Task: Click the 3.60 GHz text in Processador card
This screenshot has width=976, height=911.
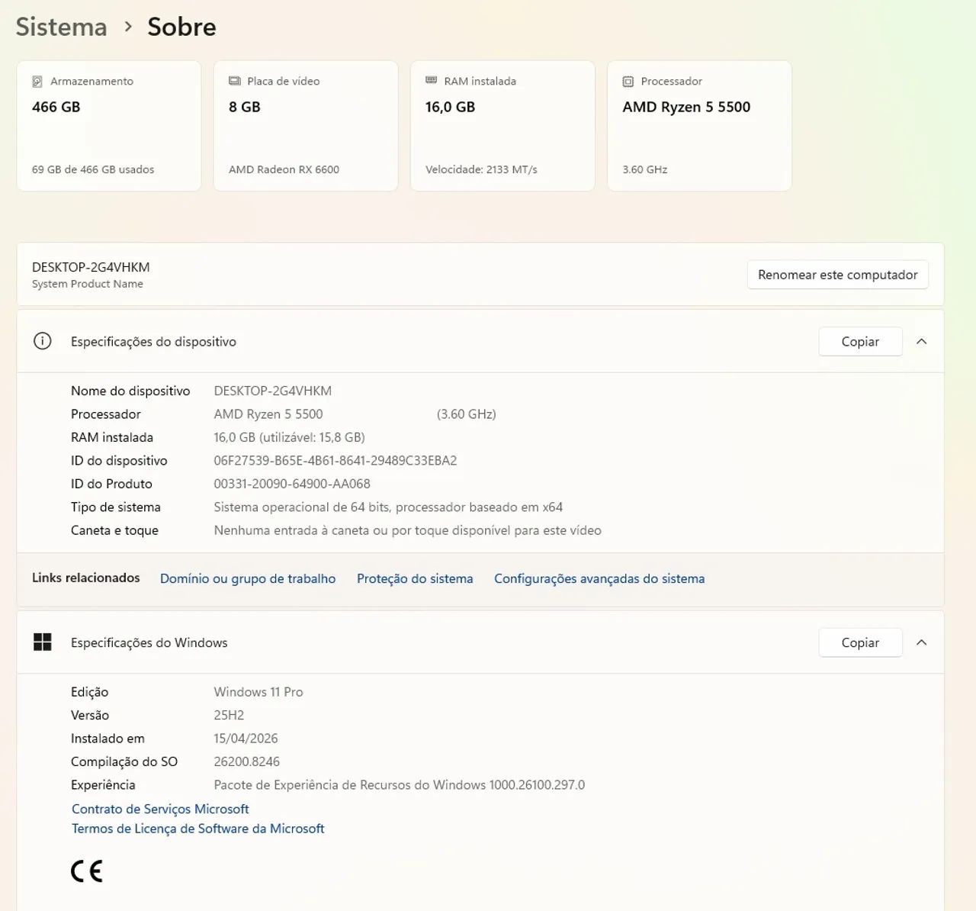Action: coord(645,169)
